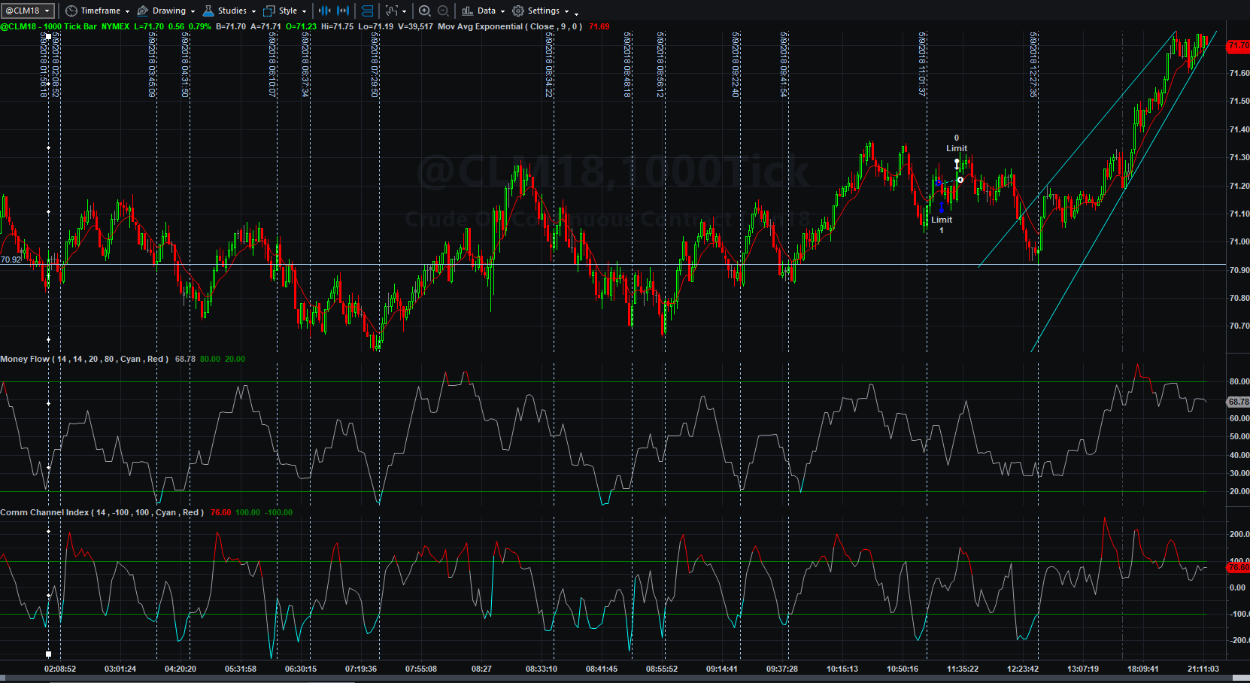This screenshot has width=1250, height=683.
Task: Click the 02:08:52 time axis label
Action: point(60,669)
